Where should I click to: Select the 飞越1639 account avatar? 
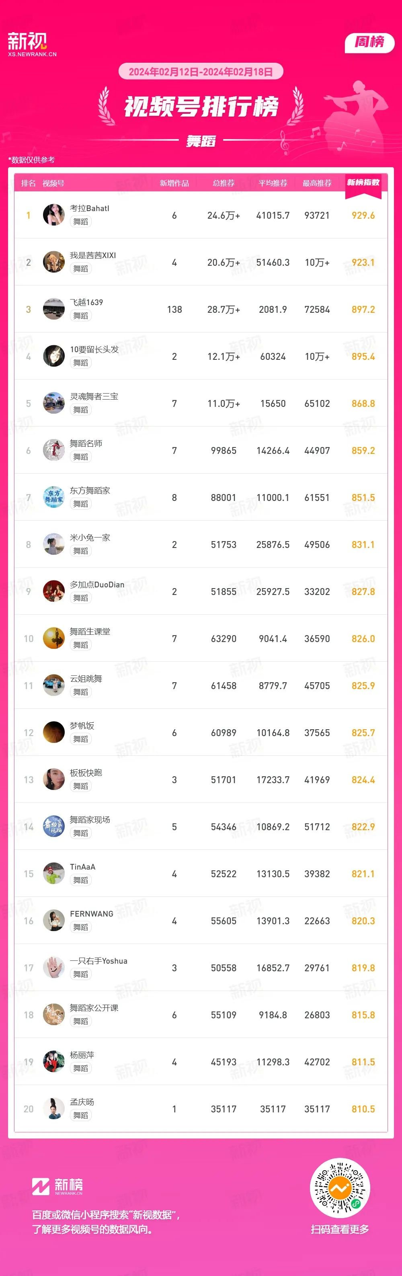point(53,309)
